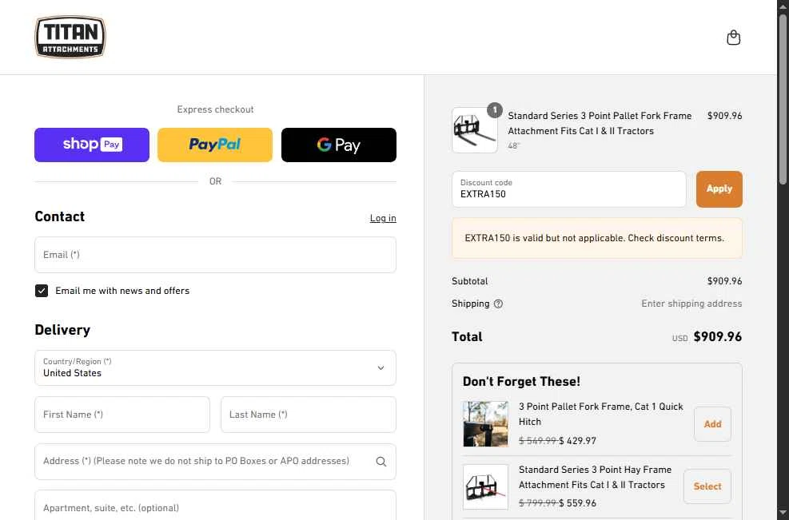The height and width of the screenshot is (520, 789).
Task: Focus the Email input field
Action: click(215, 255)
